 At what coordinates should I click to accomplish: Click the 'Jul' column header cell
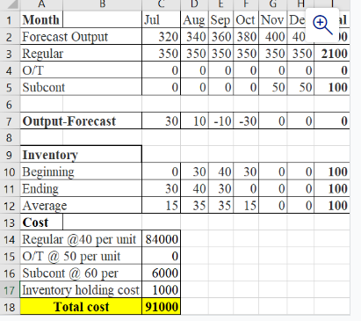[x=162, y=20]
